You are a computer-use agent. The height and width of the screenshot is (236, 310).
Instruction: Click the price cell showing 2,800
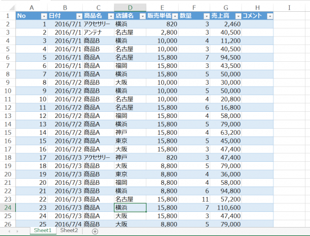162,33
